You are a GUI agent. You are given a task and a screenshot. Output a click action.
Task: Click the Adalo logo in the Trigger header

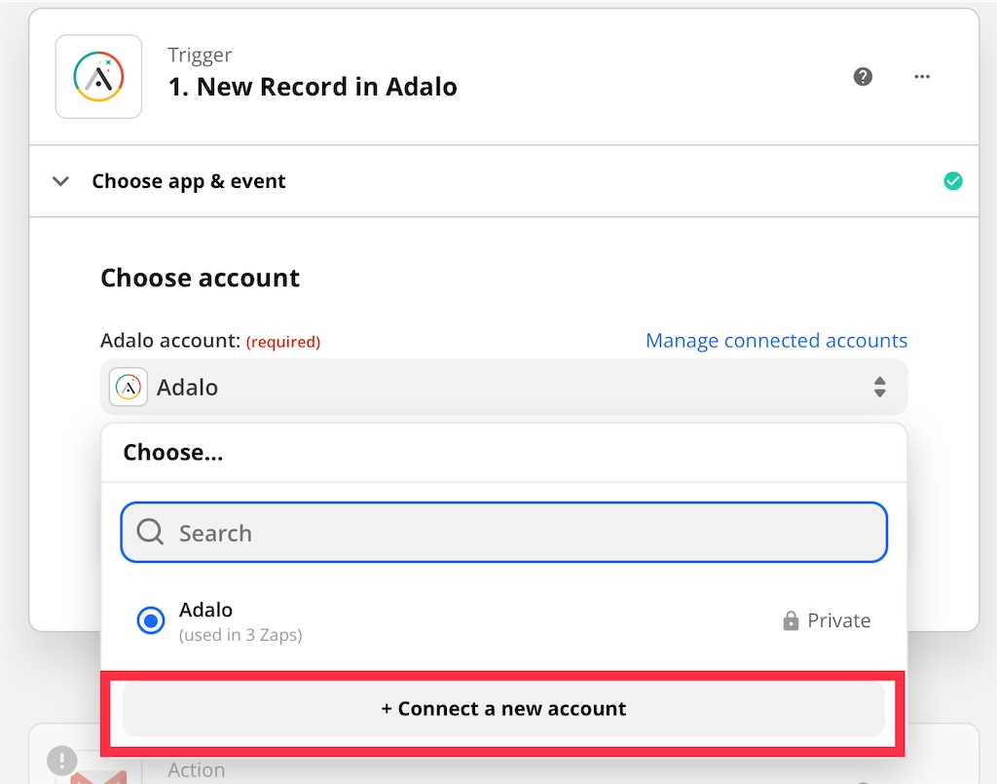(98, 77)
